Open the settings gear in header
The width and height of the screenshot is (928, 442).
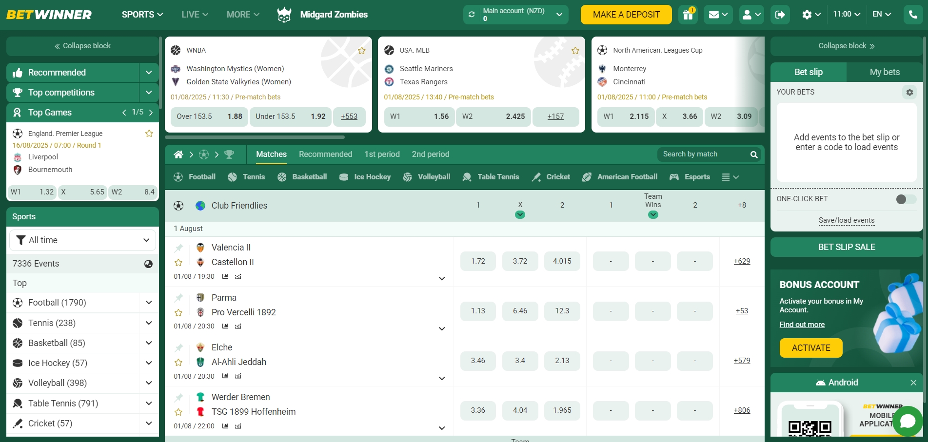(811, 15)
